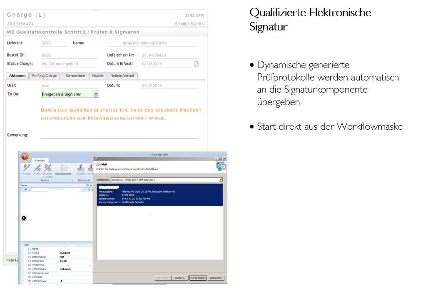The image size is (423, 294).
Task: Click the User field showing nwc
Action: 70,85
